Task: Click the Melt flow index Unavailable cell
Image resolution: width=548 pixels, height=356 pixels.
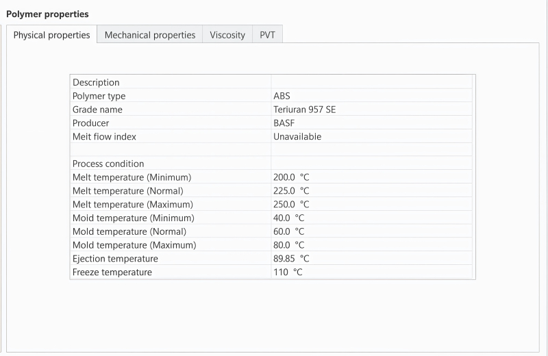Action: coord(297,136)
